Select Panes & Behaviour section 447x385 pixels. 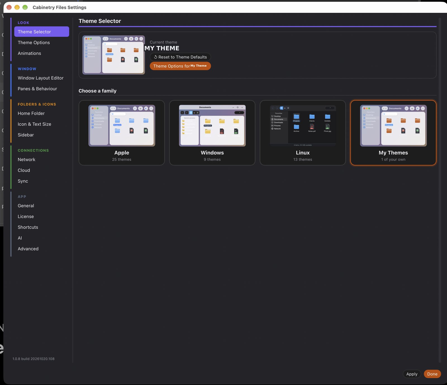(x=41, y=89)
